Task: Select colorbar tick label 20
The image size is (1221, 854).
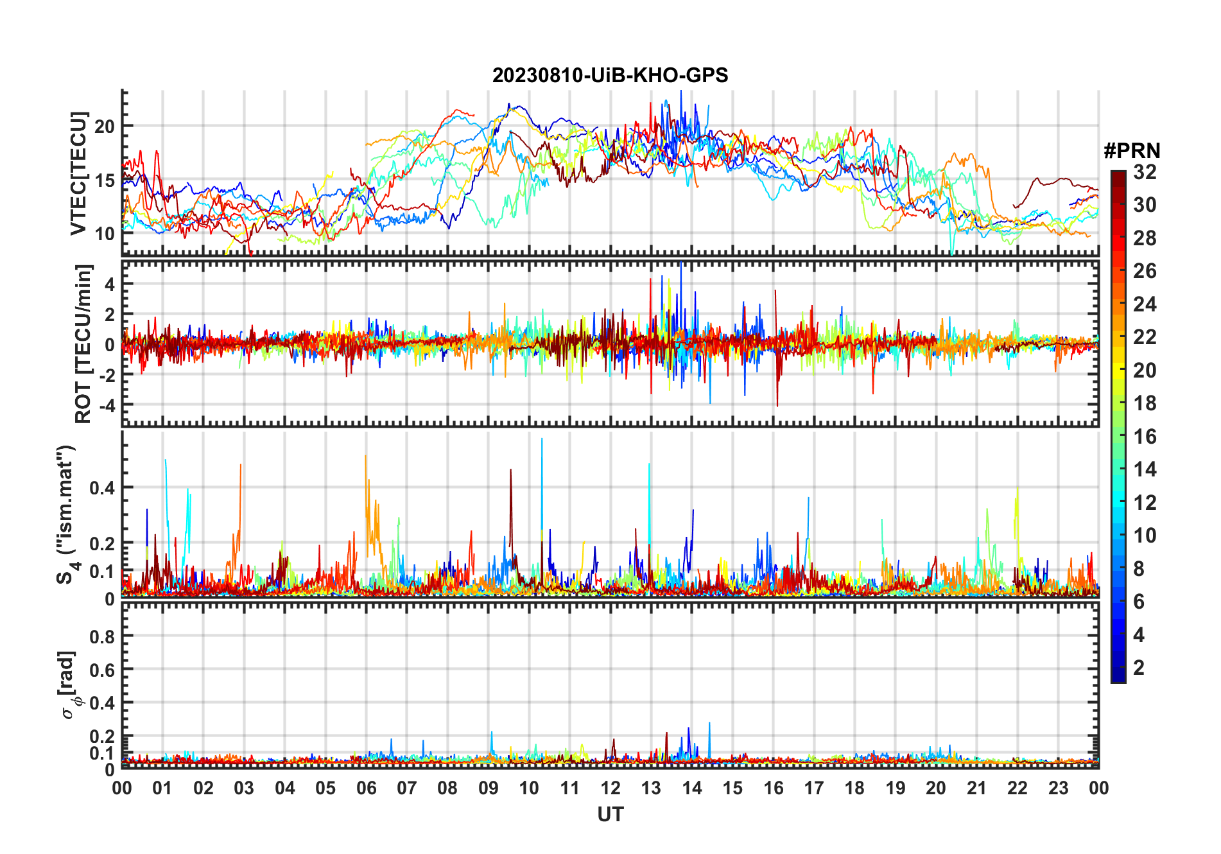Action: click(1145, 370)
